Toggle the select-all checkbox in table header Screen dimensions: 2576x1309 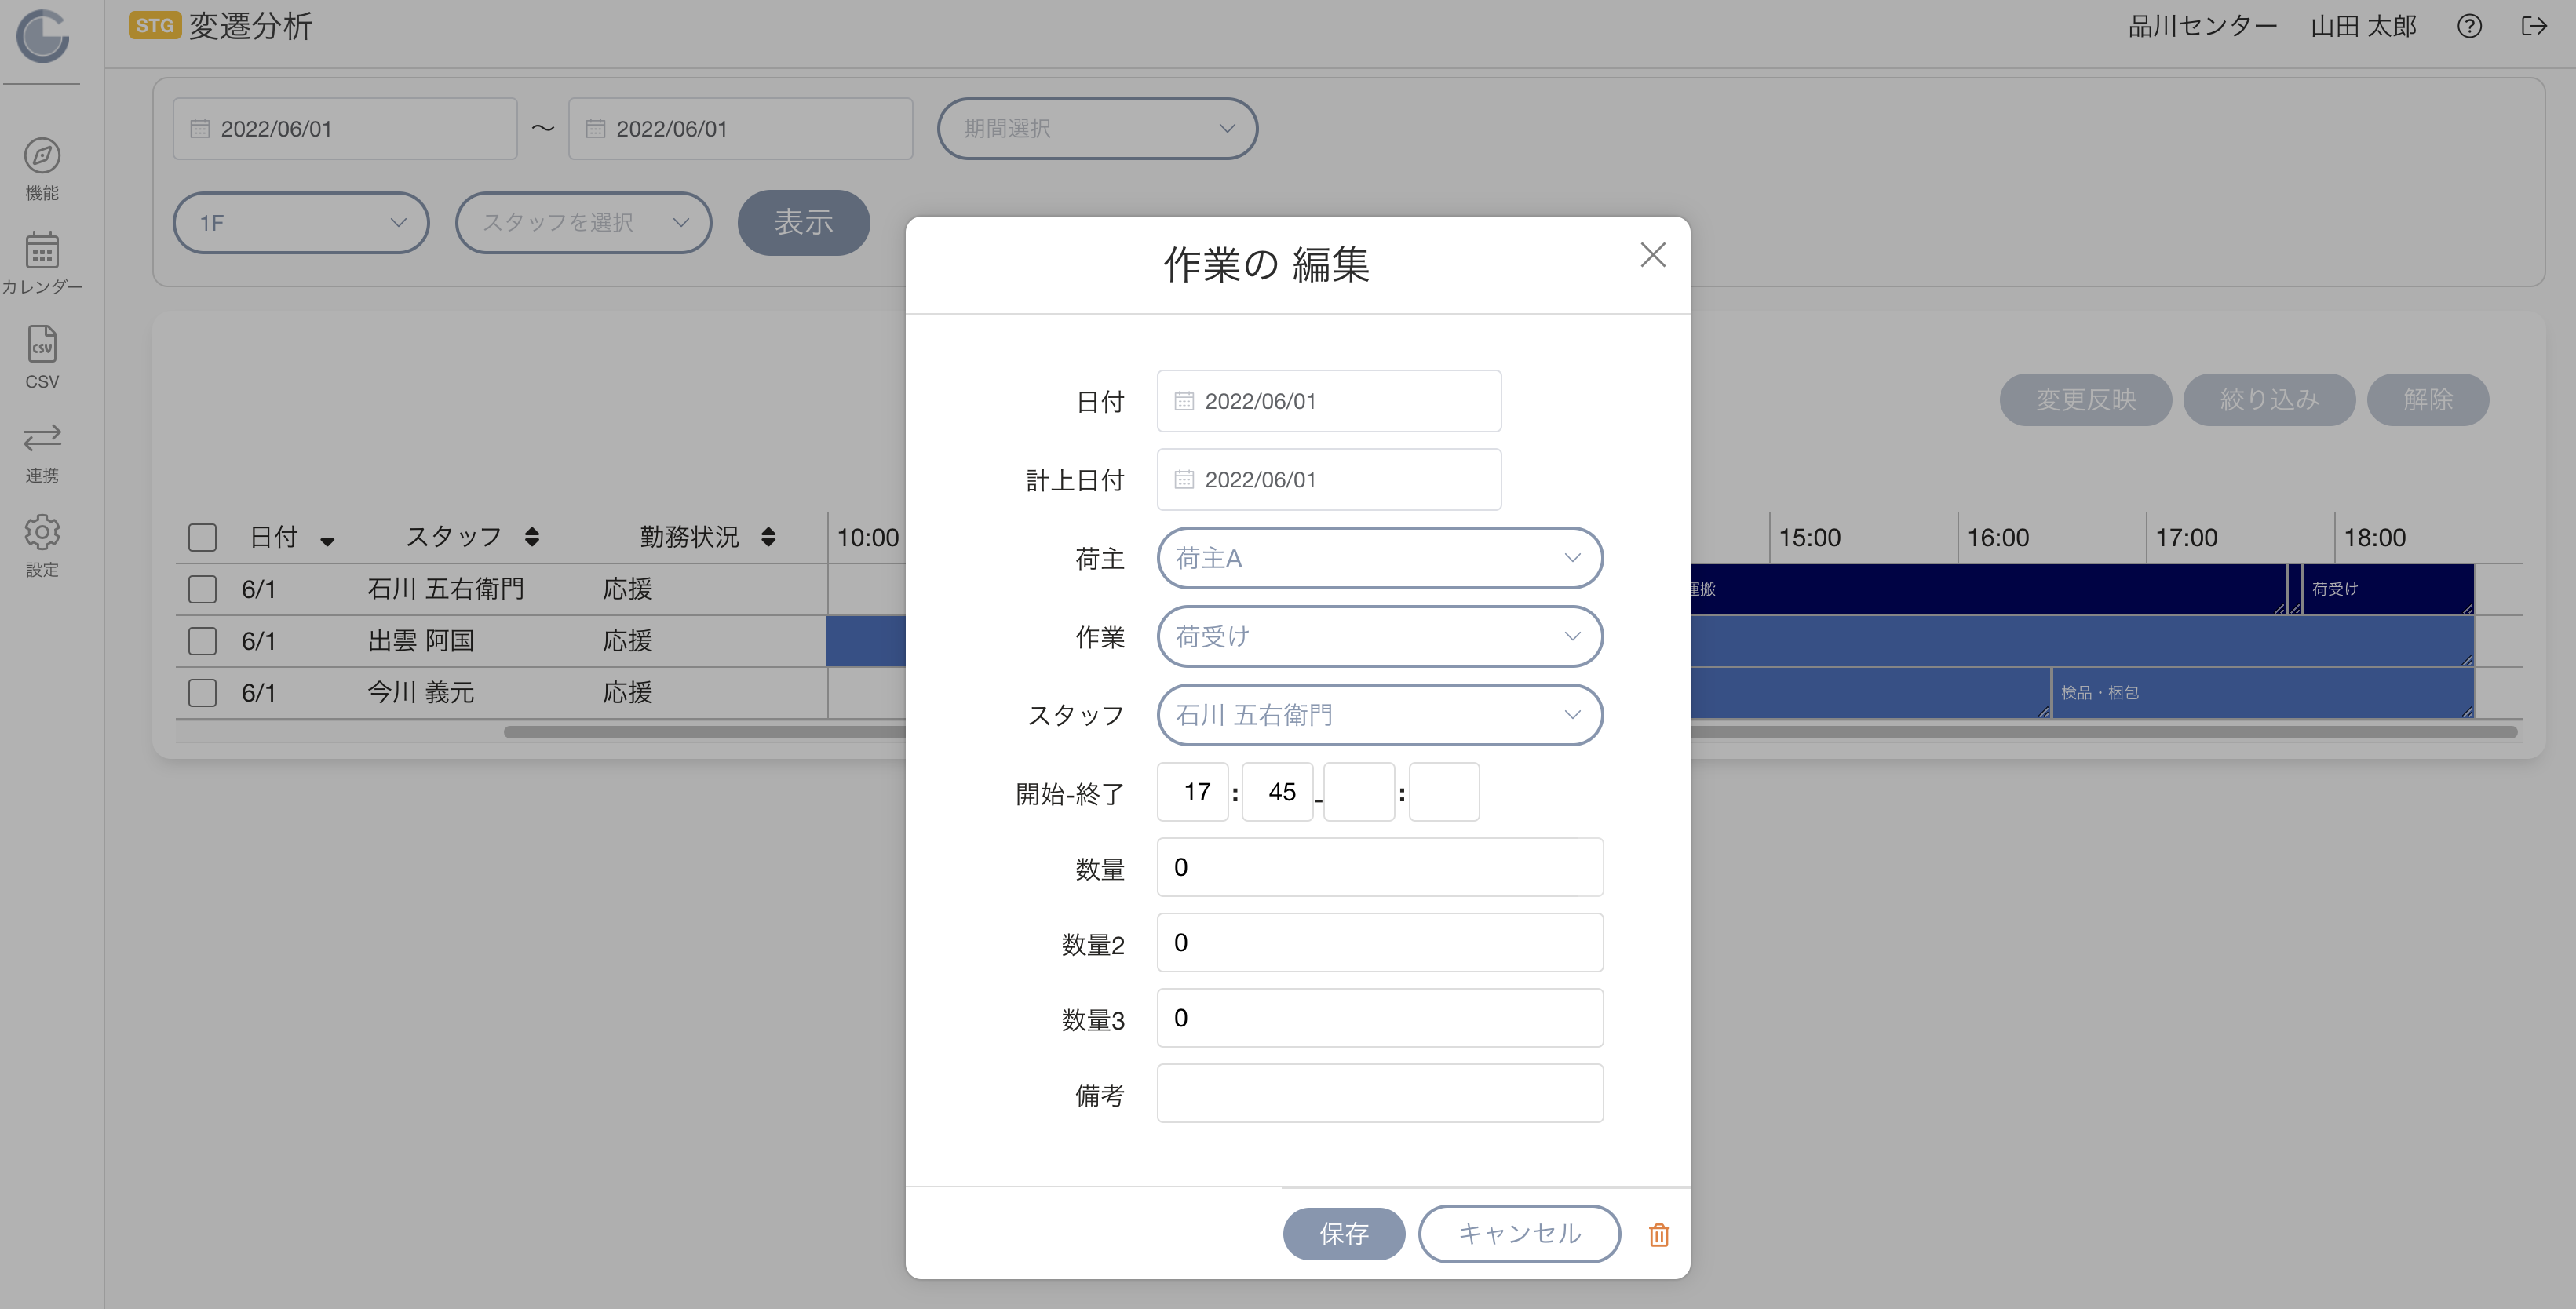click(203, 537)
